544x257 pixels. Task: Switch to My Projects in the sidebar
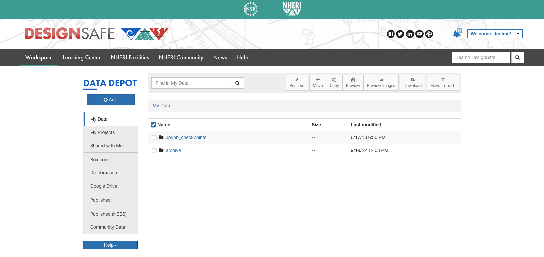tap(111, 132)
